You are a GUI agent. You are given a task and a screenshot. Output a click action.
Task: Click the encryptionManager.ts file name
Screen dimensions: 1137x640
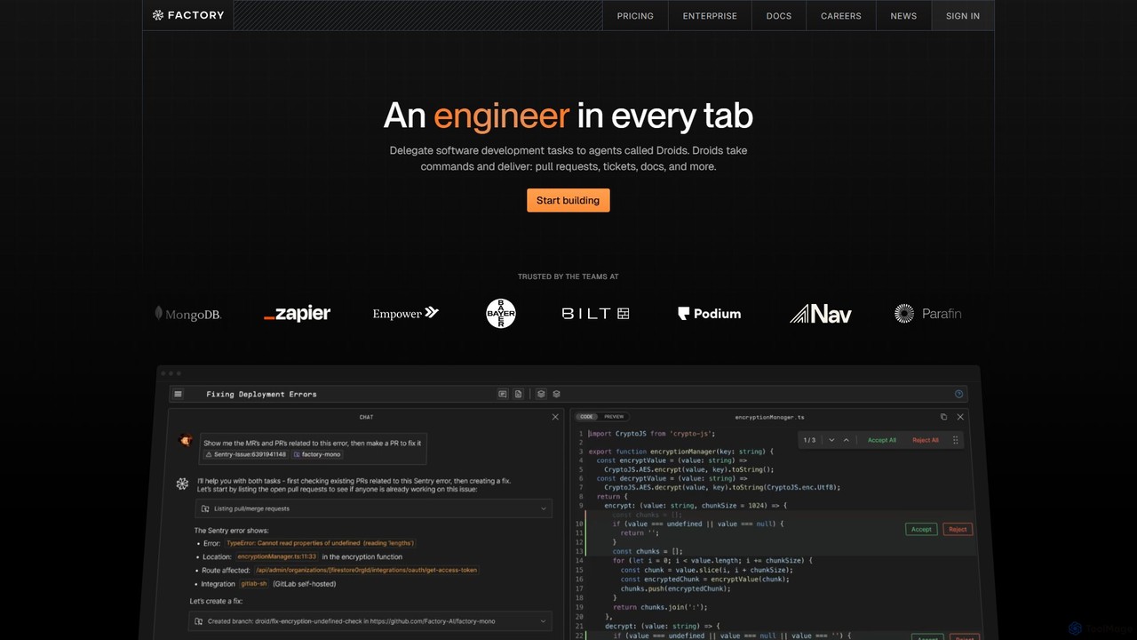(769, 417)
